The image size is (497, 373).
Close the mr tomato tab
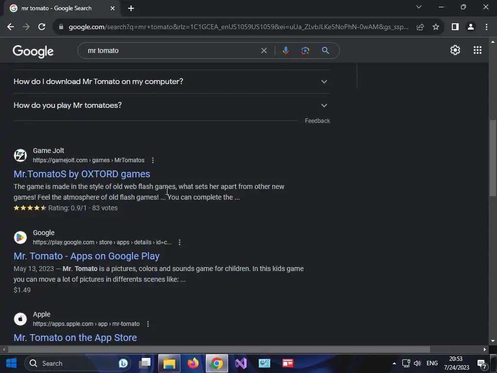click(113, 8)
